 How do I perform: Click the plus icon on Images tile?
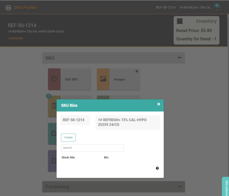[137, 72]
